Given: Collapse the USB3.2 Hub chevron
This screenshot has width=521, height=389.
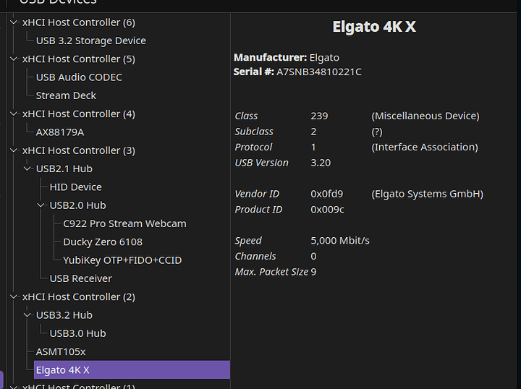Looking at the screenshot, I should click(27, 315).
